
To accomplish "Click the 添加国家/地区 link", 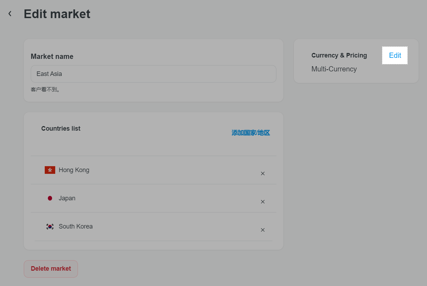I will [x=251, y=133].
